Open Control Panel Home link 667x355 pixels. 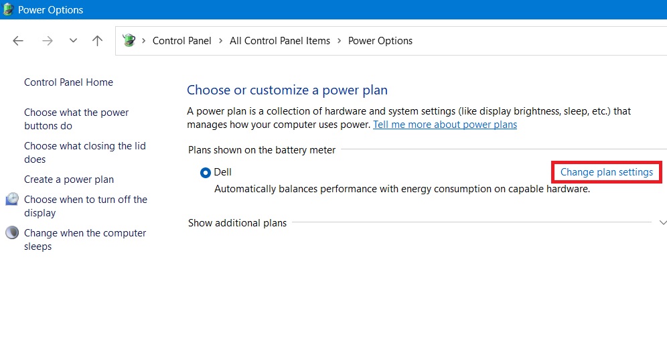pos(68,82)
